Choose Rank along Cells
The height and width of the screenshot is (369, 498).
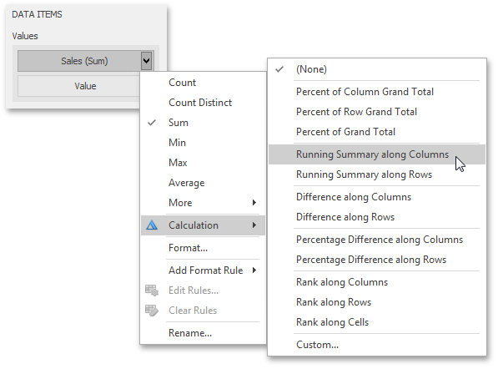(377, 322)
